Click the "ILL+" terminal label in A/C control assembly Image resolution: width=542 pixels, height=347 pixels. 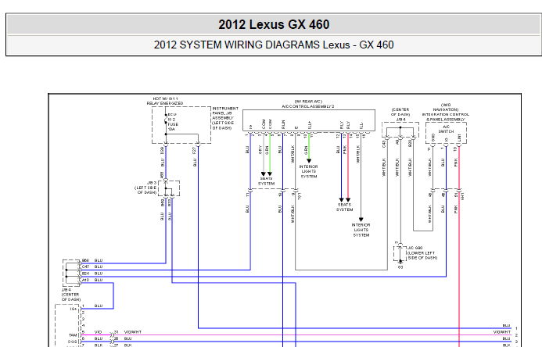[x=310, y=125]
